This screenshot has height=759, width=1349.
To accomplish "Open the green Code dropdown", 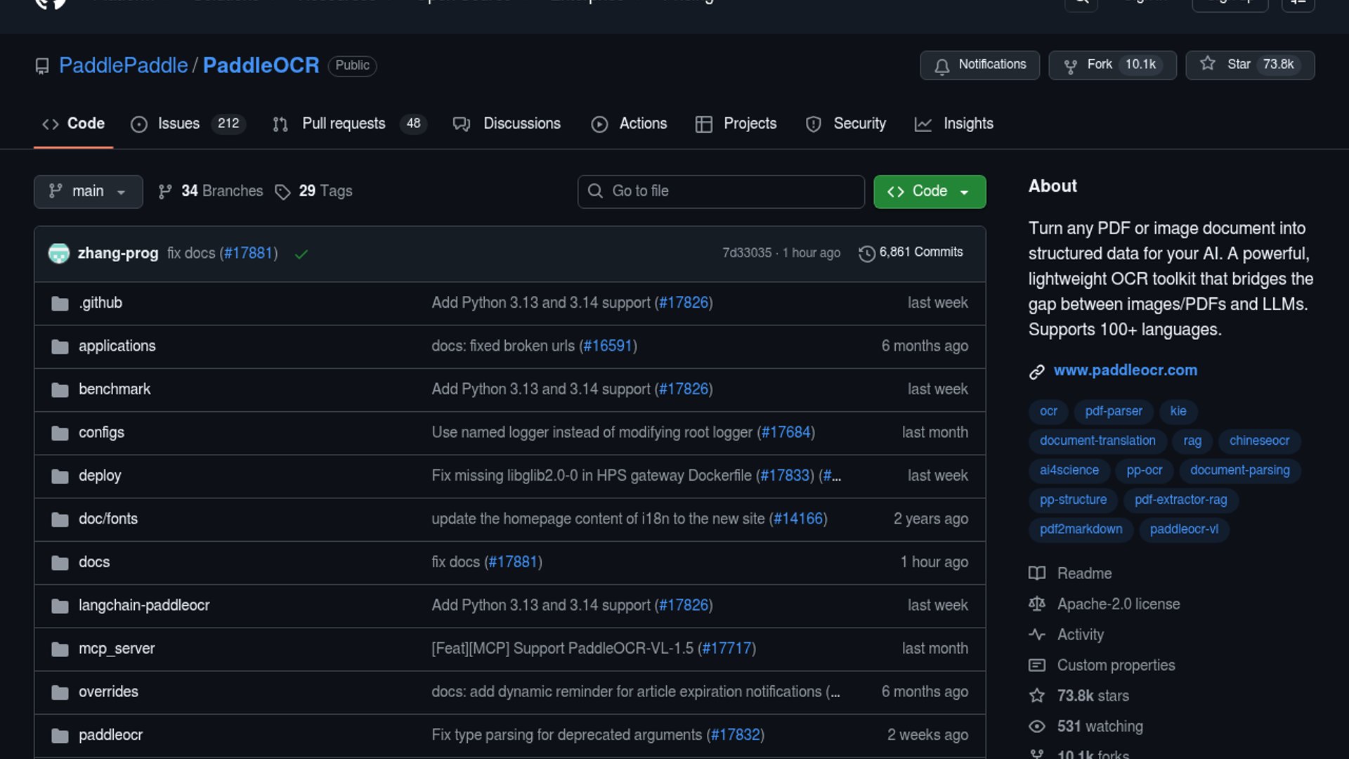I will click(929, 192).
